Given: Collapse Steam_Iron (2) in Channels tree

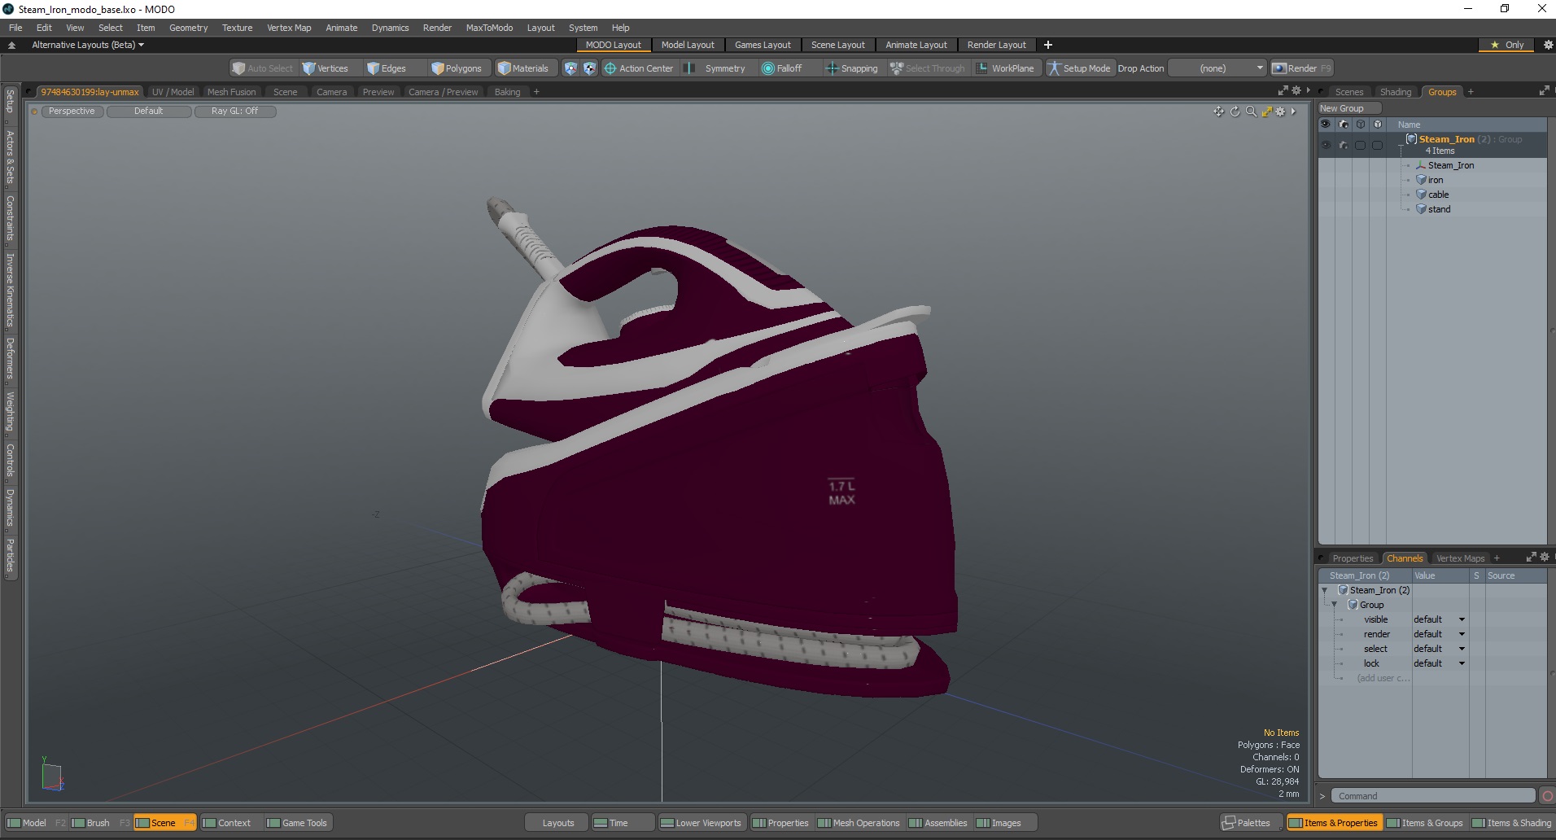Looking at the screenshot, I should pyautogui.click(x=1324, y=590).
